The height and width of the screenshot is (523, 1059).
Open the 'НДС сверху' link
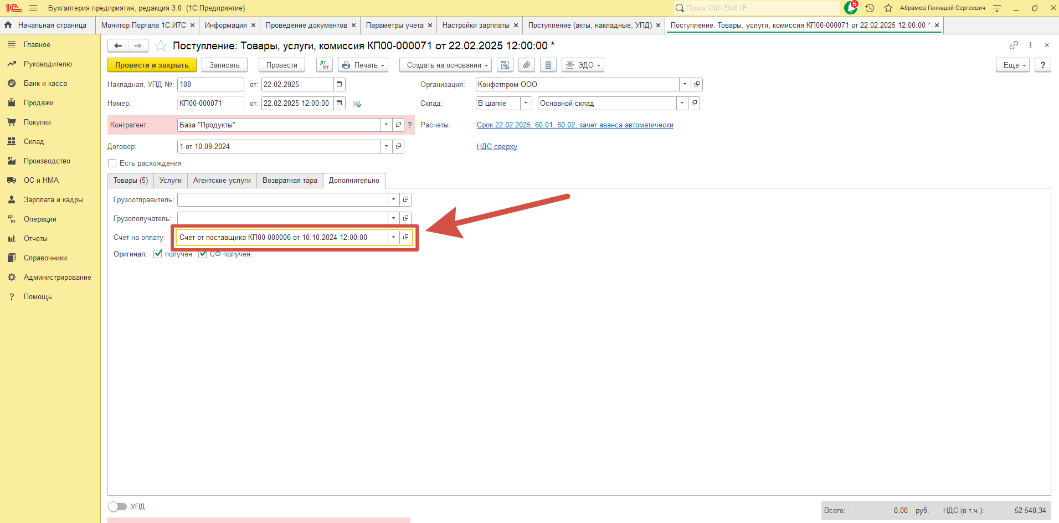497,146
